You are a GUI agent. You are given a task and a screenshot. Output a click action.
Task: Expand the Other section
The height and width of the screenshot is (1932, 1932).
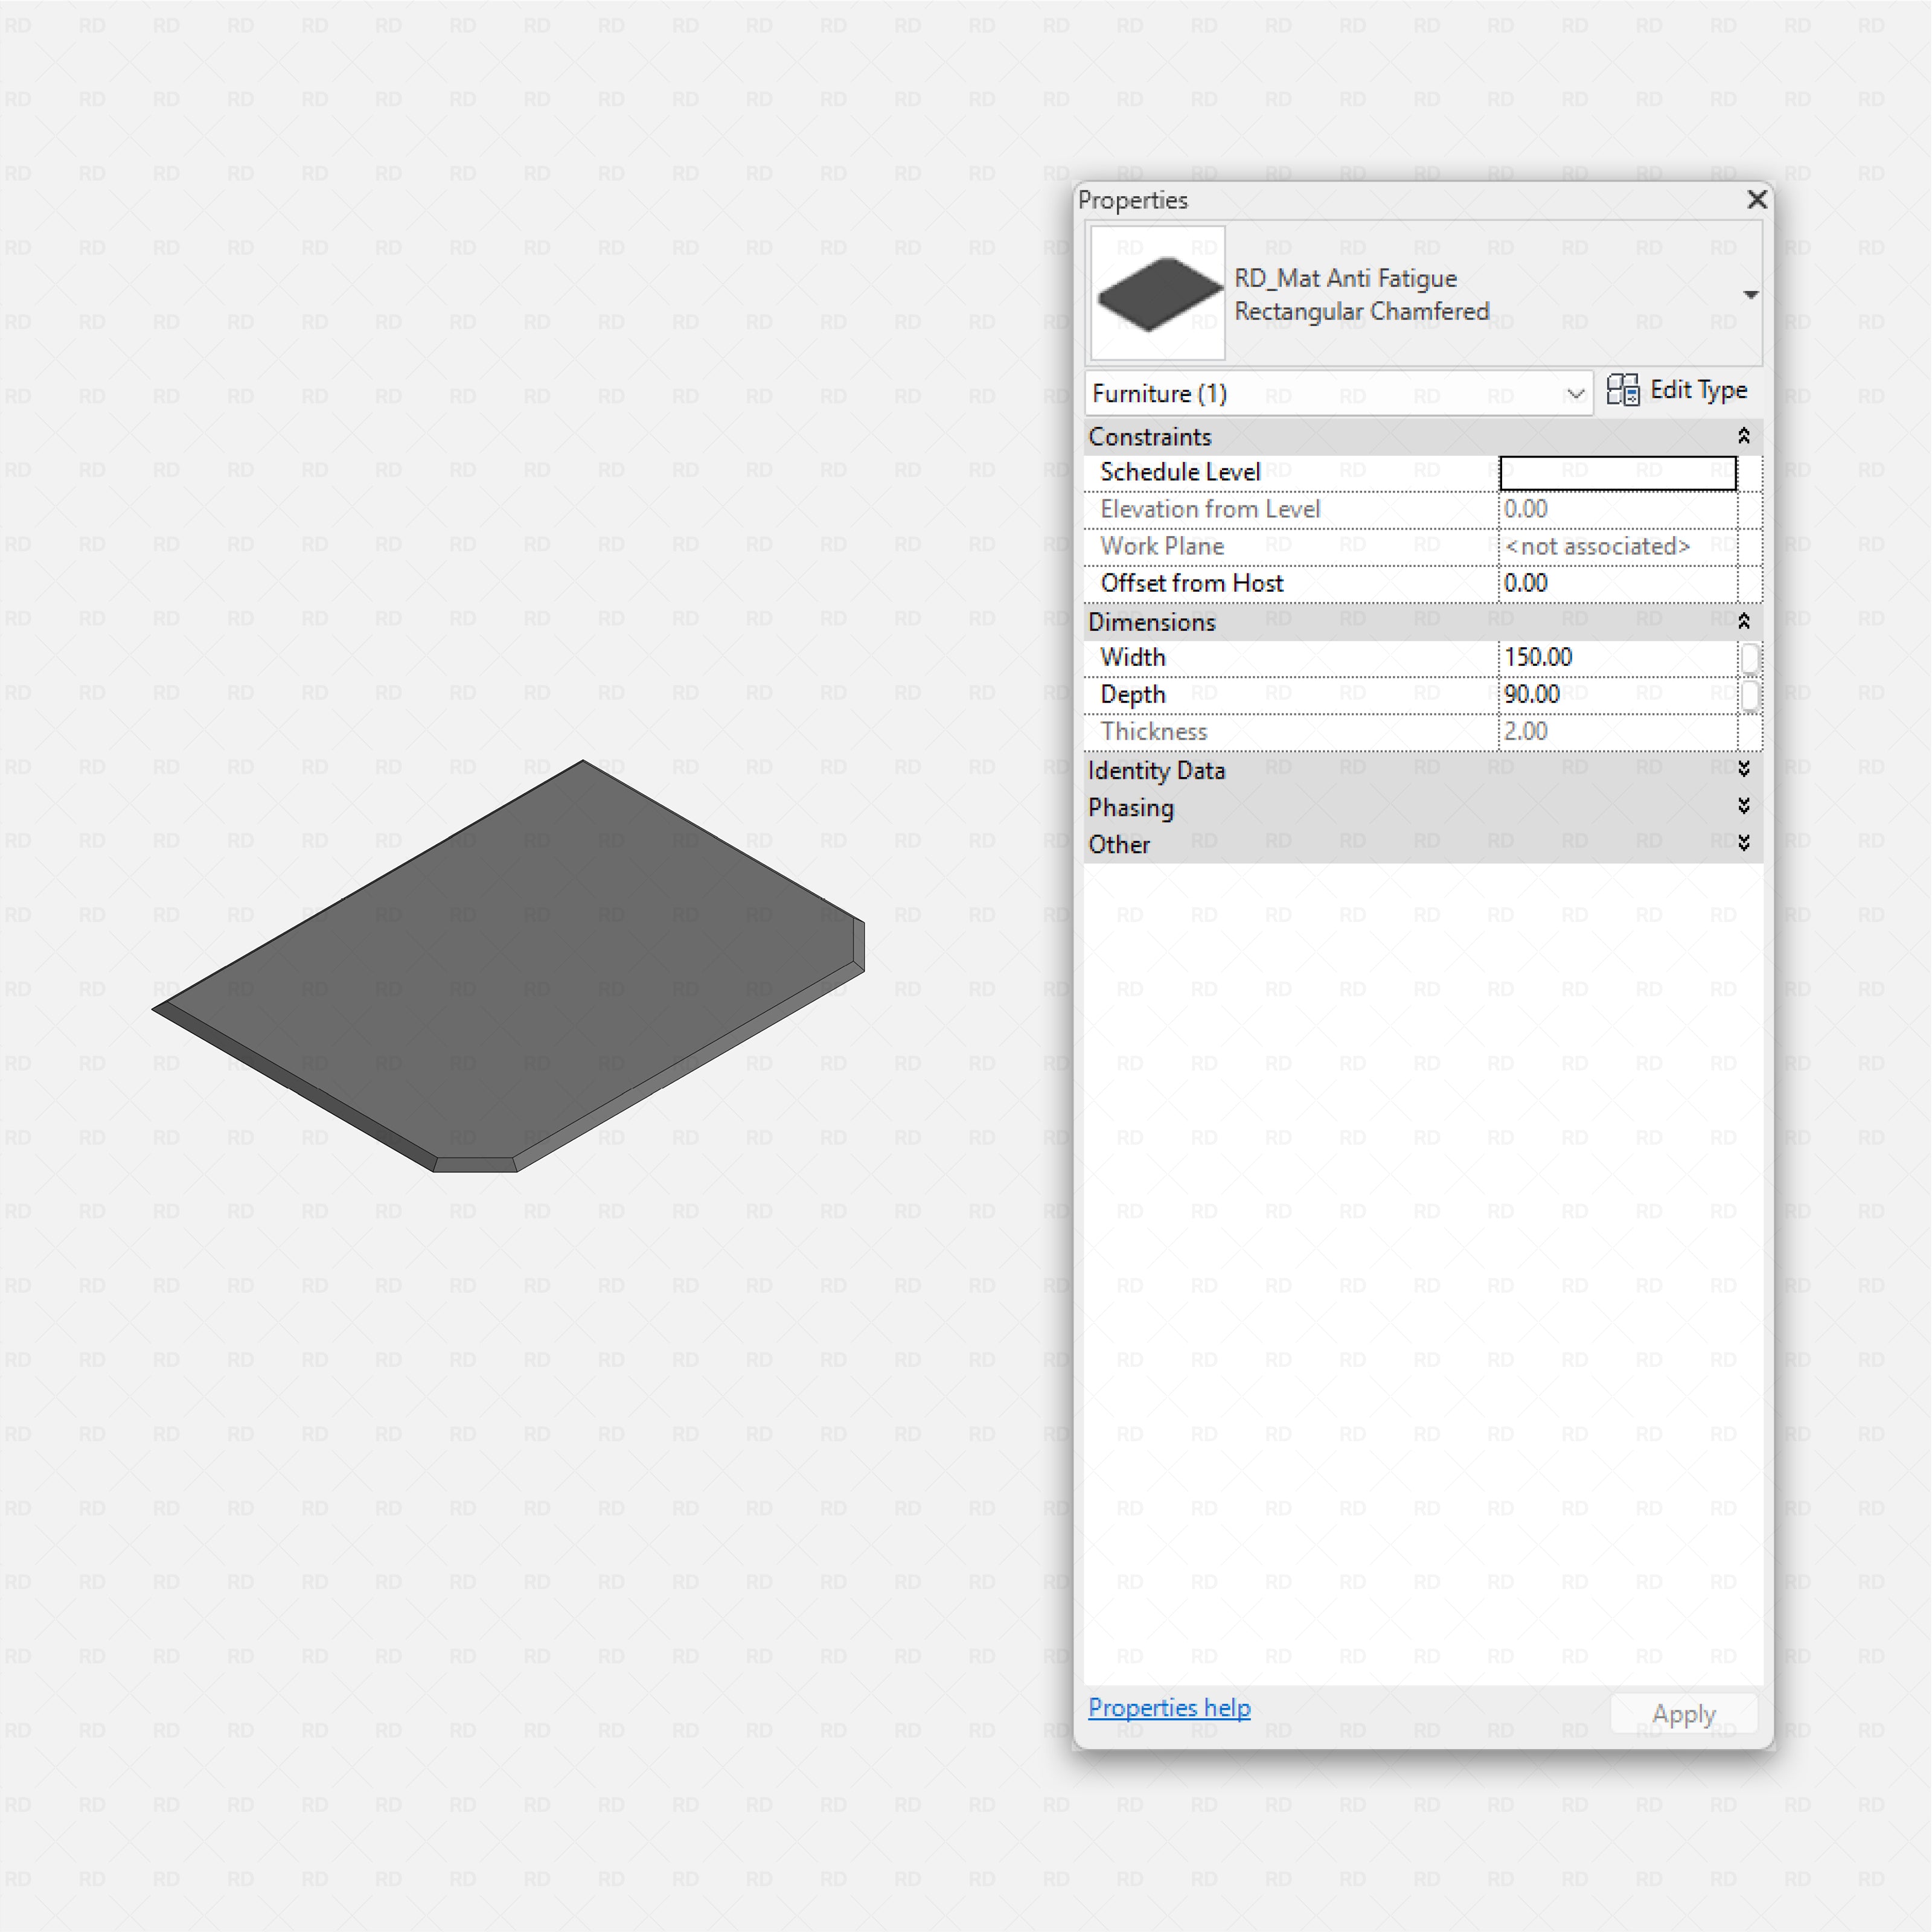(1744, 843)
